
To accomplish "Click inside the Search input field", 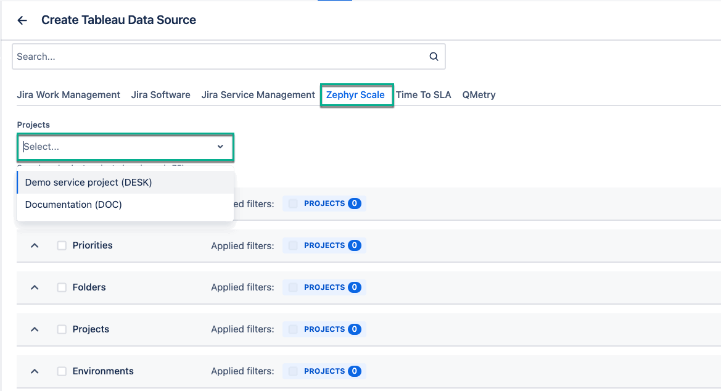I will click(x=216, y=57).
